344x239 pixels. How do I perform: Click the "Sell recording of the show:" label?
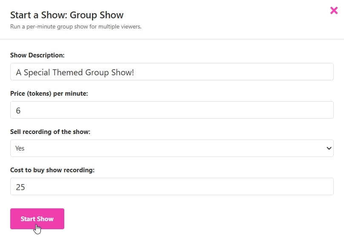50,132
